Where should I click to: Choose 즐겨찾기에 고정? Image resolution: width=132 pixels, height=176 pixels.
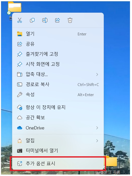tap(58, 54)
